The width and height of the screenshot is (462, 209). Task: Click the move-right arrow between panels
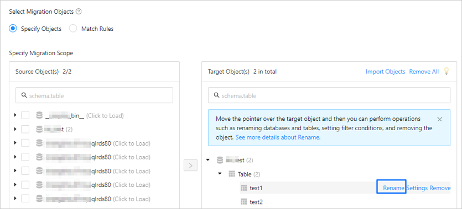pos(190,165)
